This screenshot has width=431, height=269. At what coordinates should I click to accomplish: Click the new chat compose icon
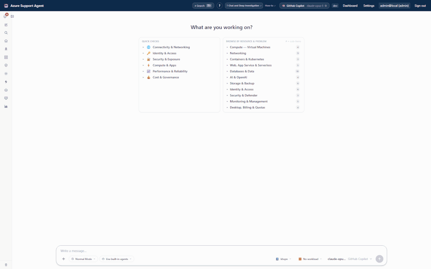tap(6, 25)
